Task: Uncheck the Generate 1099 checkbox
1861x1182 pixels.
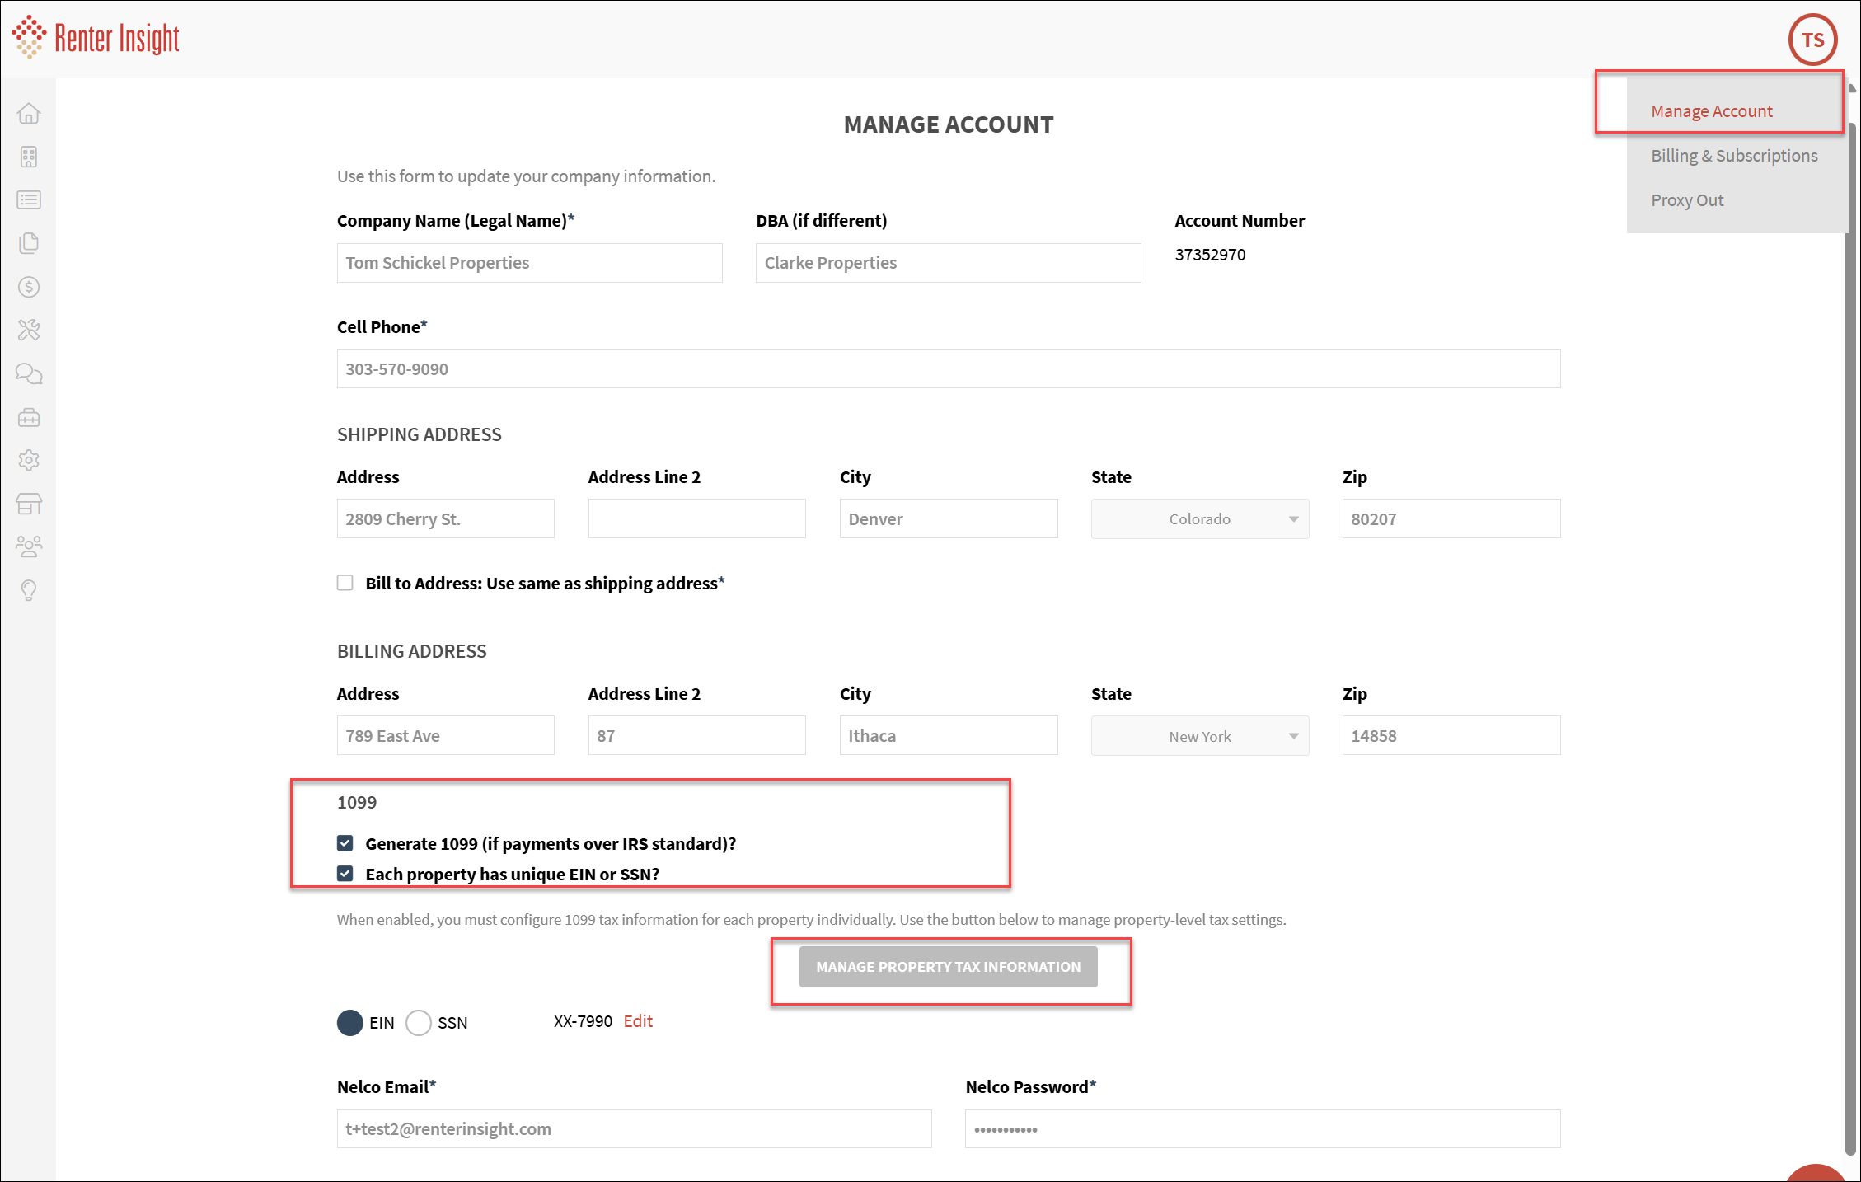Action: point(345,843)
